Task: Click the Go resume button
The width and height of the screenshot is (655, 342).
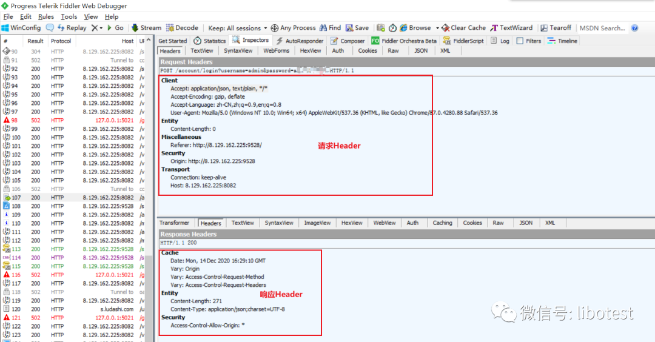Action: click(x=115, y=28)
